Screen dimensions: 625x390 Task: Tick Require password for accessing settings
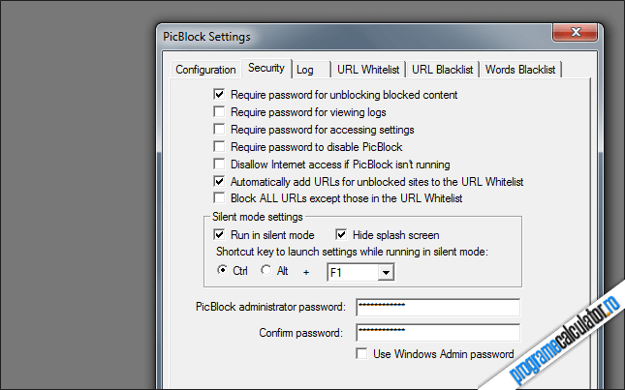[x=219, y=130]
